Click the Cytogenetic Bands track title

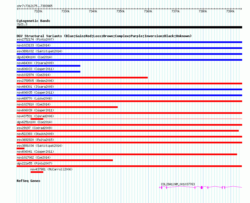click(33, 21)
